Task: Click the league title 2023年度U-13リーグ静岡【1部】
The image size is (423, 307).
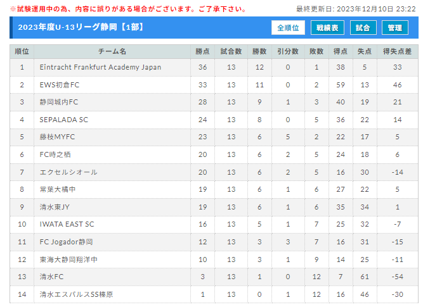Action: coord(81,27)
